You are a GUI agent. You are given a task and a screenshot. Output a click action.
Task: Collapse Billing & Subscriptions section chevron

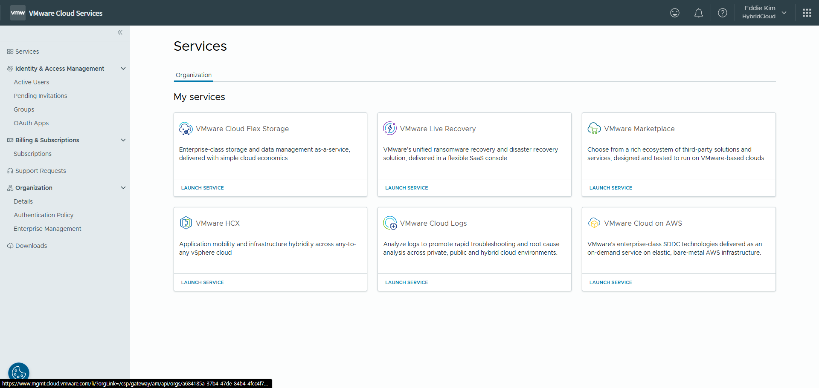pos(123,140)
